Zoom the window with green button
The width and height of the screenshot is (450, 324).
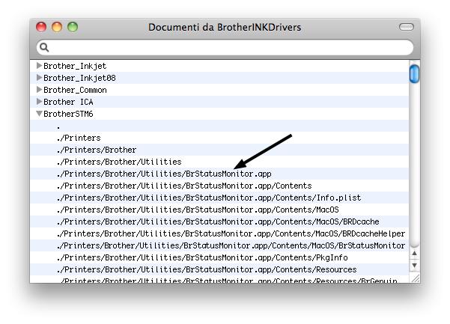coord(73,27)
